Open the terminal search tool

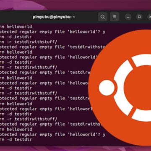103,17
